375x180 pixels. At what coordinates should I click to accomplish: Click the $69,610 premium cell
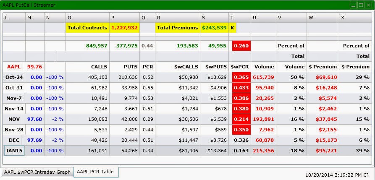pos(323,77)
